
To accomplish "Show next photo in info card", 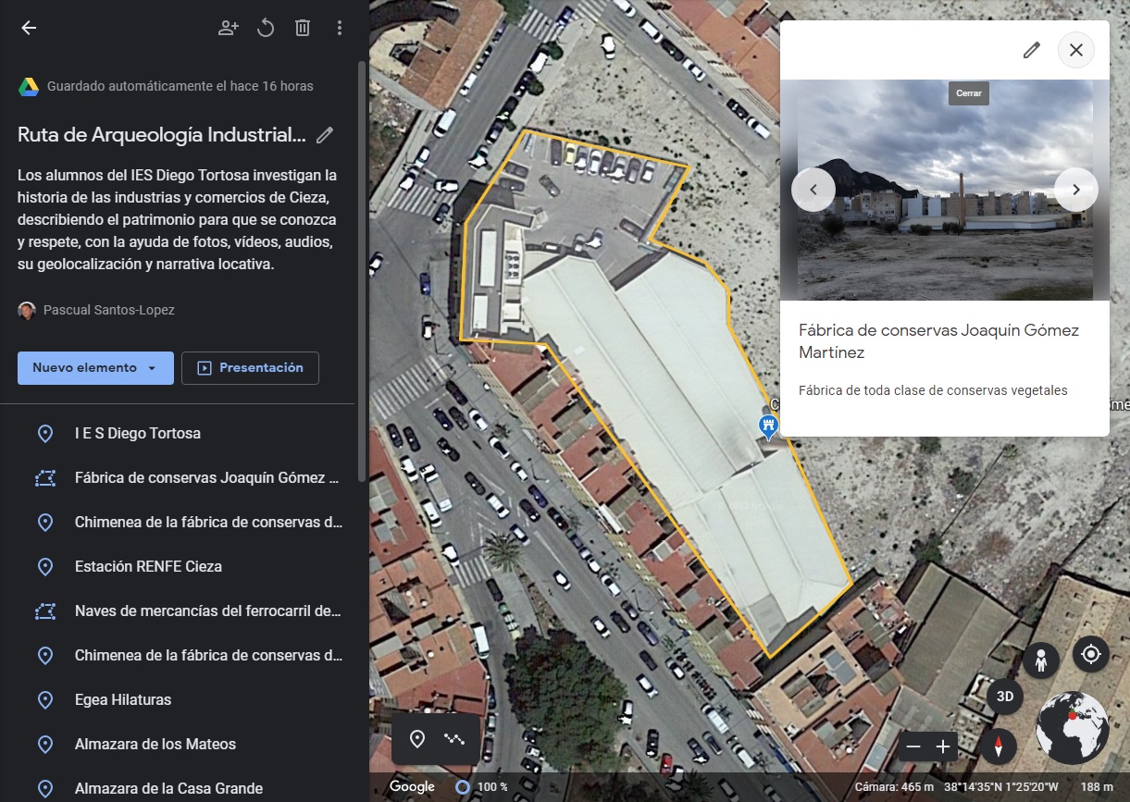I will pos(1075,190).
